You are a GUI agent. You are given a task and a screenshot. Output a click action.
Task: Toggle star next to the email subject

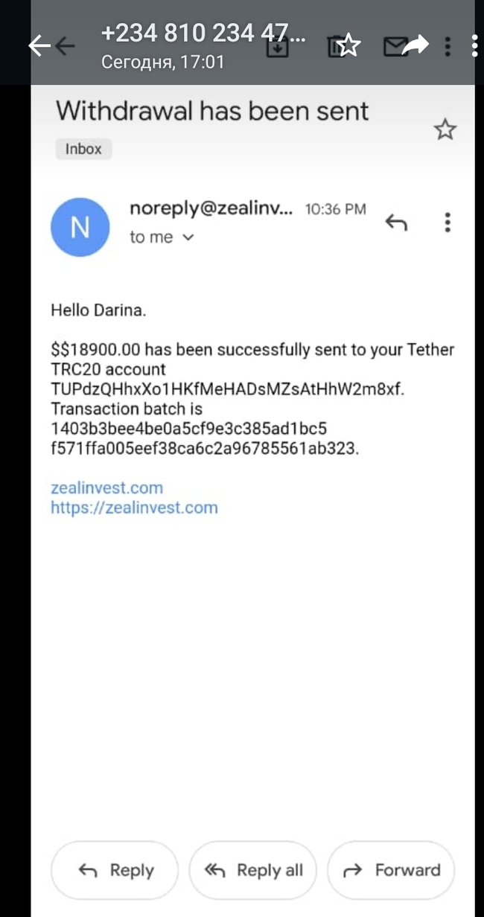click(445, 130)
